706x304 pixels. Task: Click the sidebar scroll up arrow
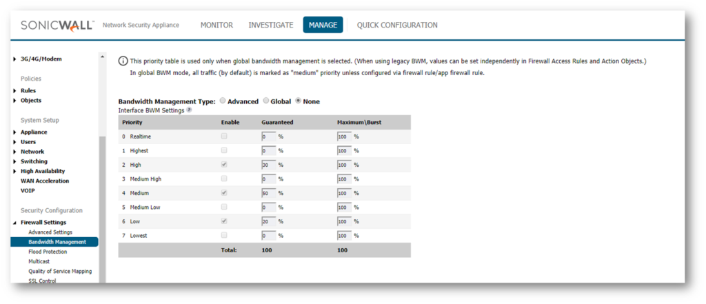[102, 57]
